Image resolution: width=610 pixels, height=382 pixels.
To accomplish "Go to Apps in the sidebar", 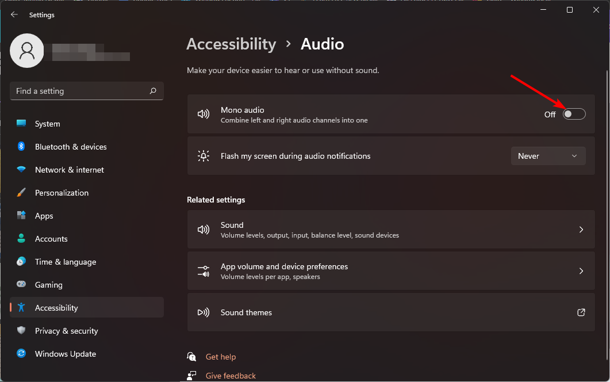I will [x=44, y=216].
